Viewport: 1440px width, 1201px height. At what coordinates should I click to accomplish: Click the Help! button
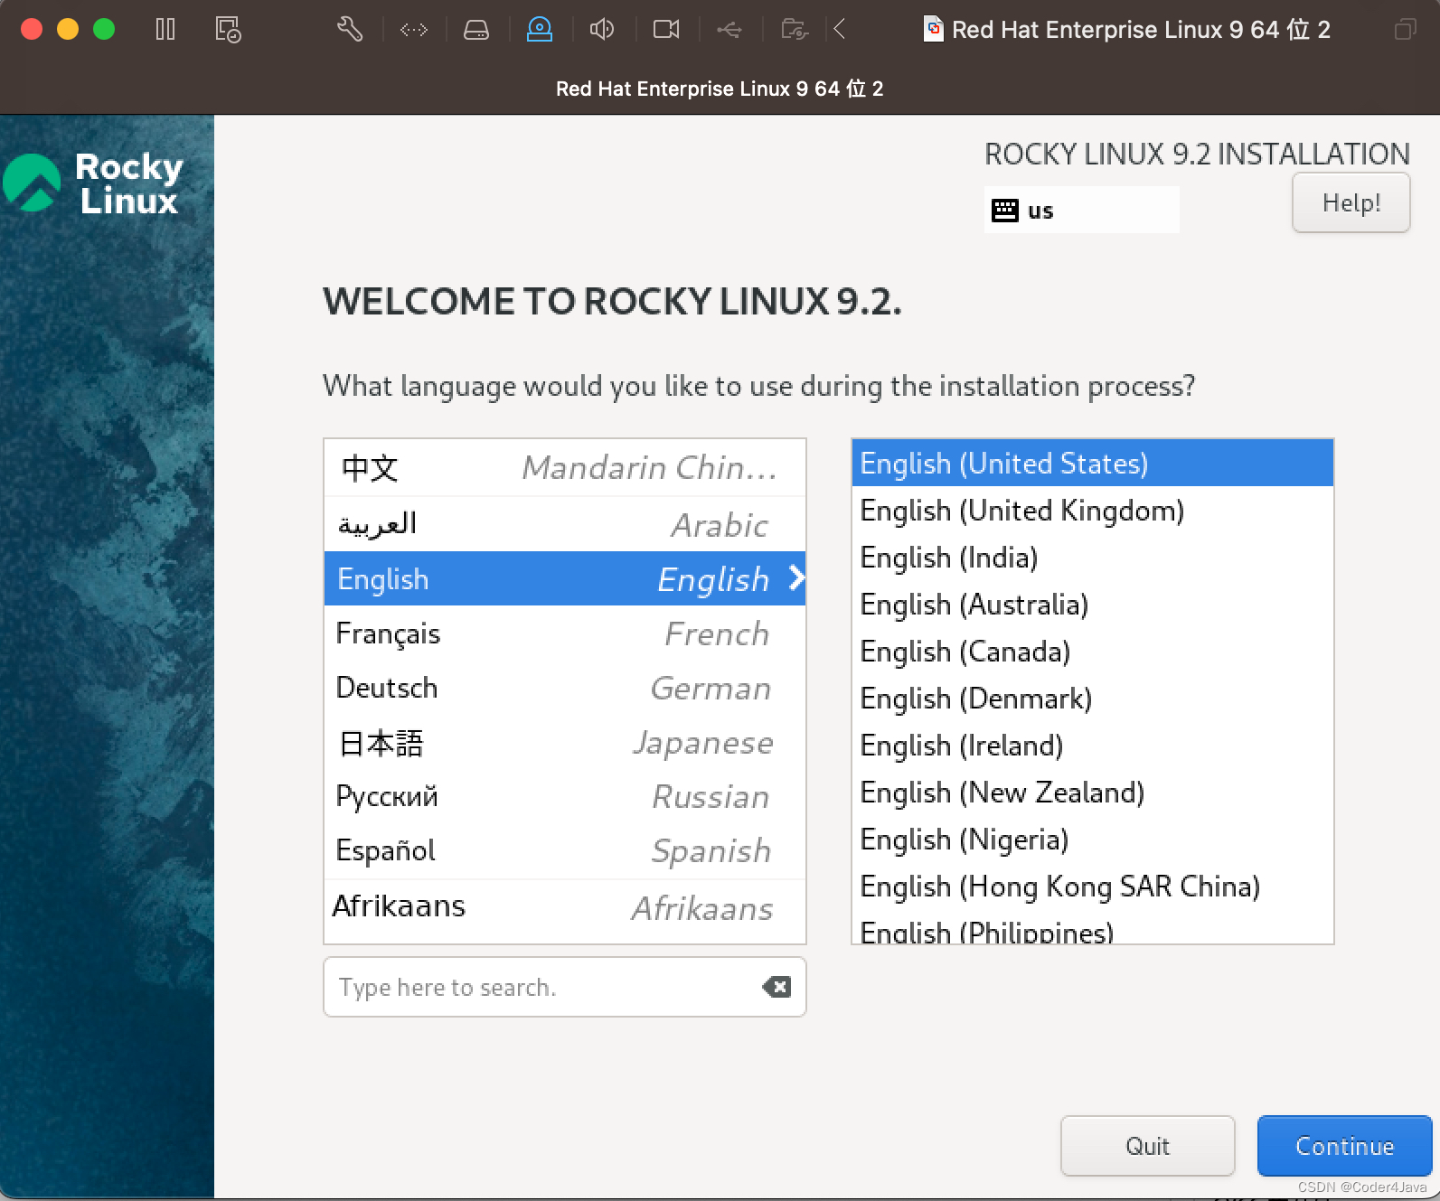pyautogui.click(x=1351, y=202)
